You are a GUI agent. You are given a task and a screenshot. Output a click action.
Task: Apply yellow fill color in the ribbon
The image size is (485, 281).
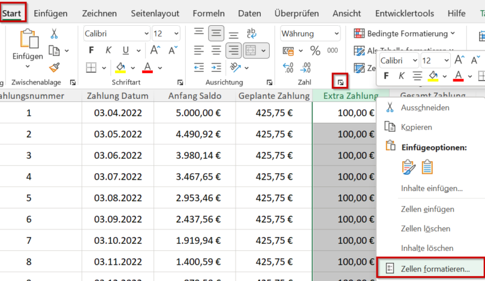[121, 67]
